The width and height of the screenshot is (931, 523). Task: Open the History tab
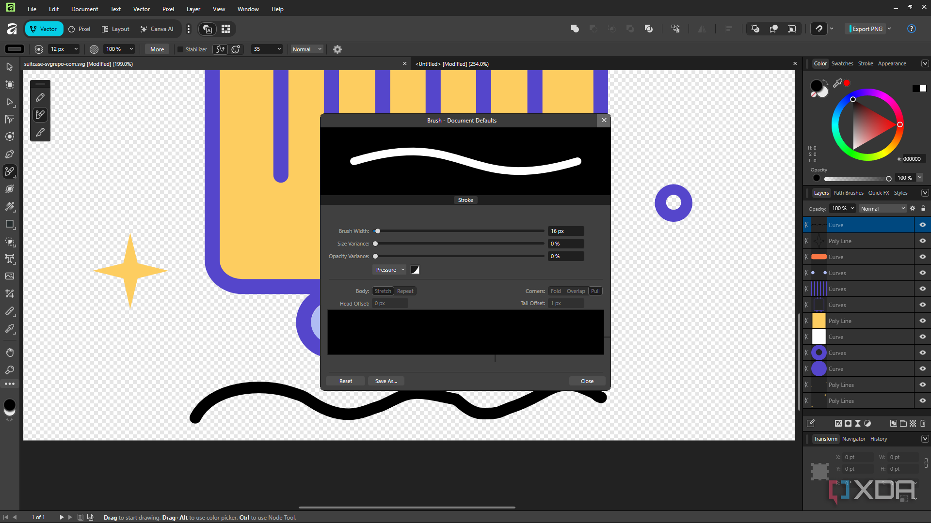[x=879, y=439]
